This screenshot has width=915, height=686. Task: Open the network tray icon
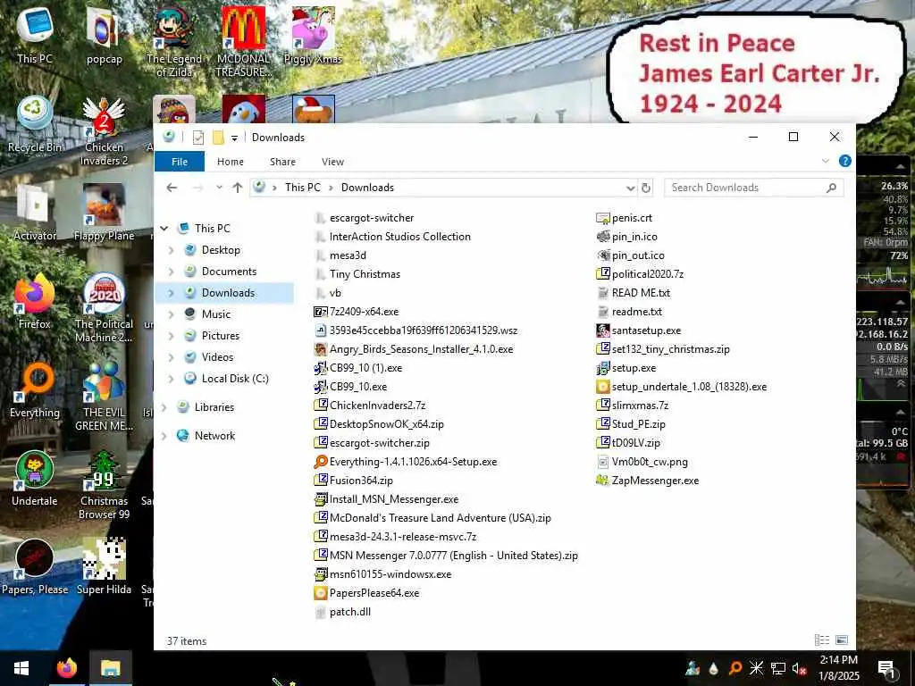778,668
